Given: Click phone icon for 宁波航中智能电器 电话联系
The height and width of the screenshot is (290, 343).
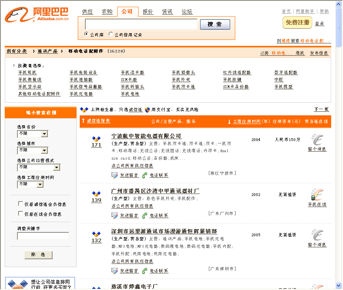Looking at the screenshot, I should click(144, 175).
